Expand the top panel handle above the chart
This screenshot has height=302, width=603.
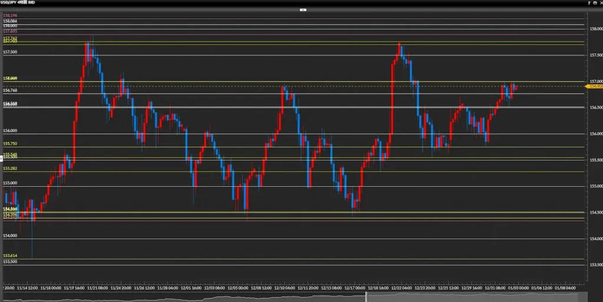(x=303, y=9)
